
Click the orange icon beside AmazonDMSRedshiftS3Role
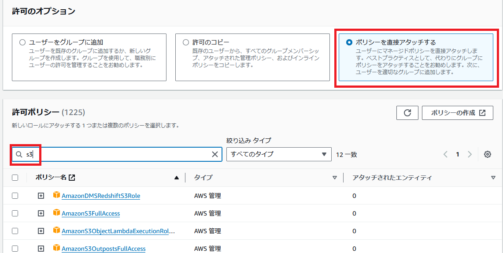(x=56, y=195)
